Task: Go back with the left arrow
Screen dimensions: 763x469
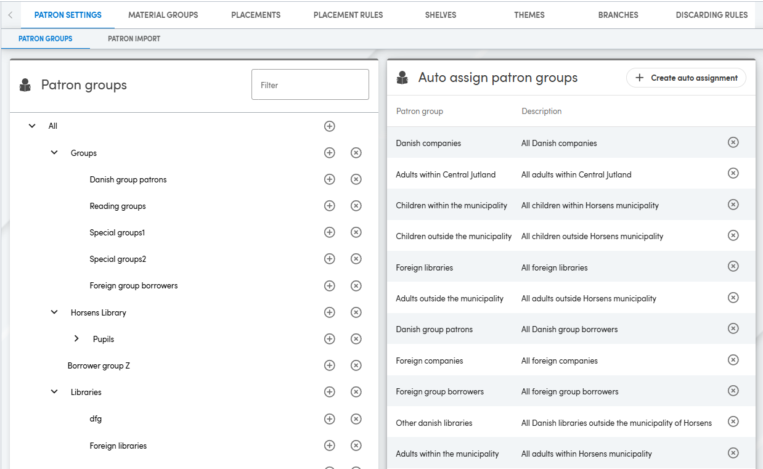Action: pyautogui.click(x=10, y=15)
